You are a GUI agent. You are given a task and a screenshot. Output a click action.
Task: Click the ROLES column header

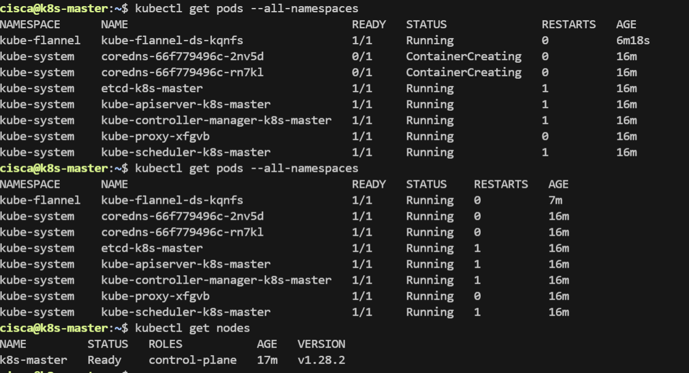pyautogui.click(x=169, y=344)
